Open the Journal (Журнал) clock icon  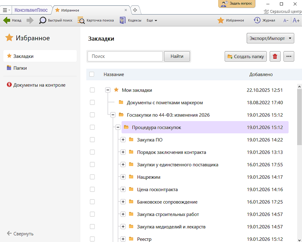click(257, 20)
